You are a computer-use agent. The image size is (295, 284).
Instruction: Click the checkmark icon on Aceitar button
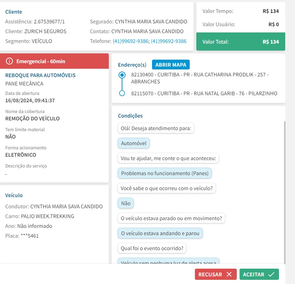click(271, 275)
